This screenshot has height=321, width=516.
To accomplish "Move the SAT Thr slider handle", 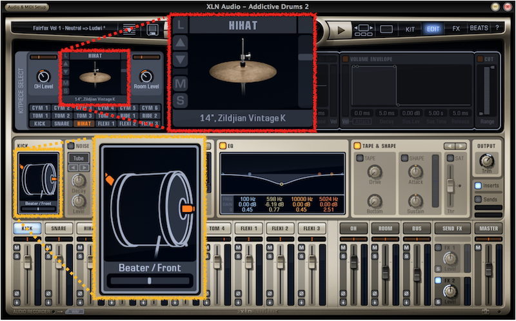I will (x=450, y=186).
